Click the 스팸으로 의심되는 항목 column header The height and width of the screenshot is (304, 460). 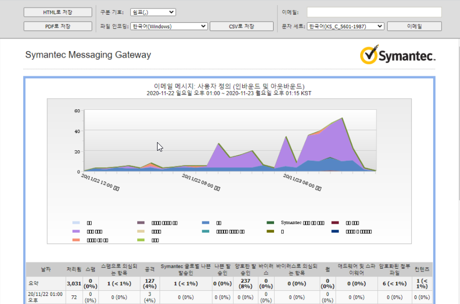pyautogui.click(x=119, y=270)
